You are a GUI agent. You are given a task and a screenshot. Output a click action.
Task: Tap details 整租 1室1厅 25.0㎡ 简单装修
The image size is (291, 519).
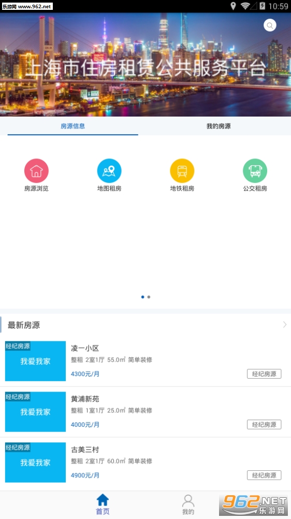click(x=111, y=410)
